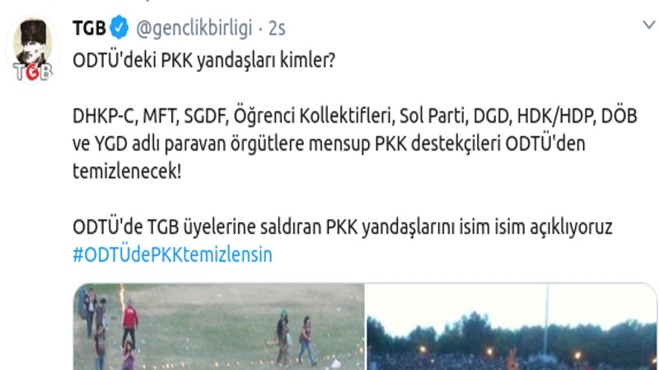Open the TGB display name link
The image size is (659, 370).
tap(89, 28)
